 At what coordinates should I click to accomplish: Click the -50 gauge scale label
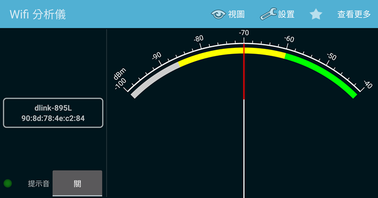[x=331, y=56]
